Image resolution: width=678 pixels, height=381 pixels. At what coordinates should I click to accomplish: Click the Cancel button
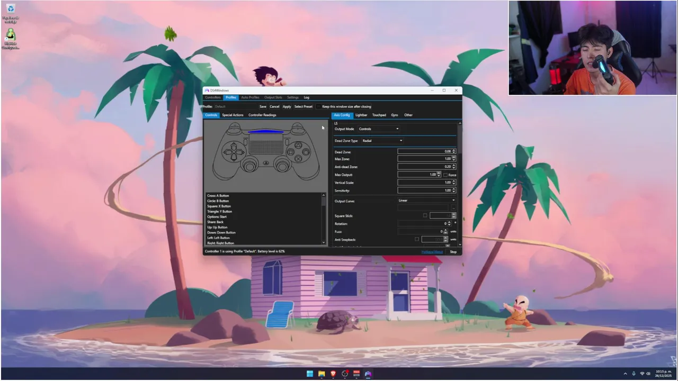coord(274,106)
